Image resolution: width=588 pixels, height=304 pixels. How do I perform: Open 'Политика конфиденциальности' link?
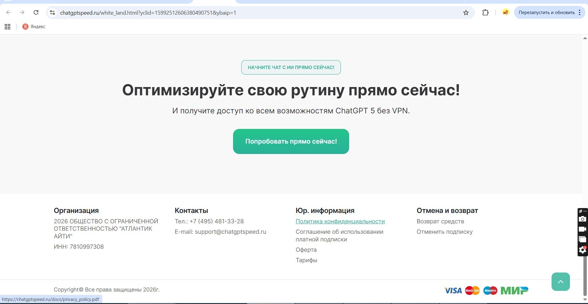[x=340, y=221]
